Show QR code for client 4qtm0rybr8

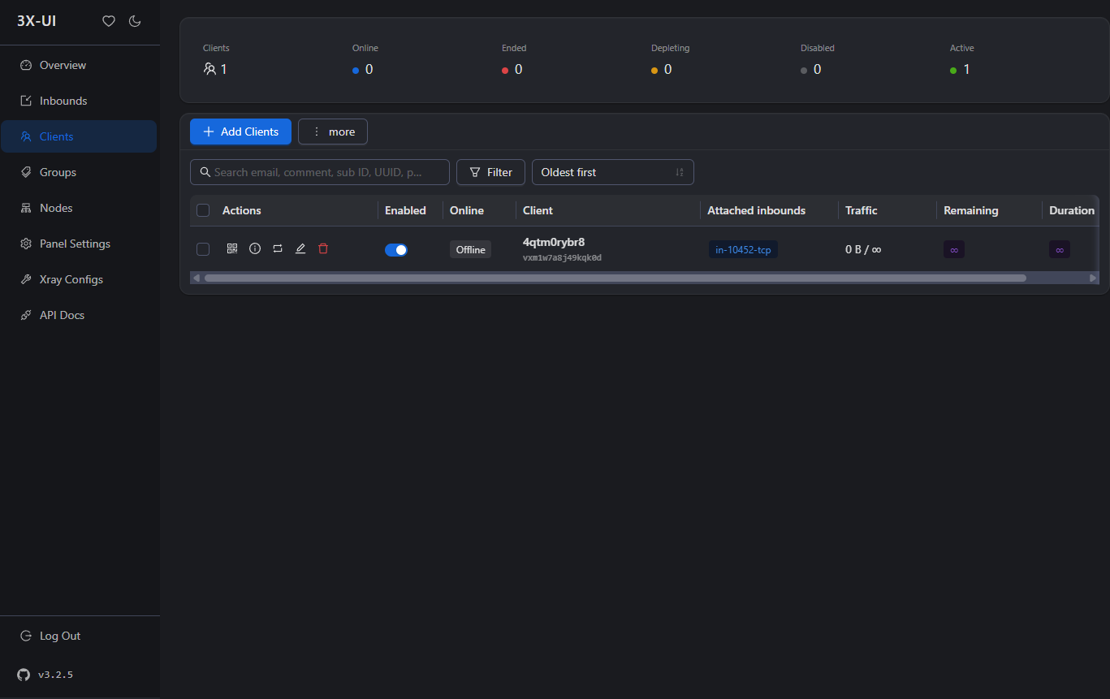pos(232,248)
